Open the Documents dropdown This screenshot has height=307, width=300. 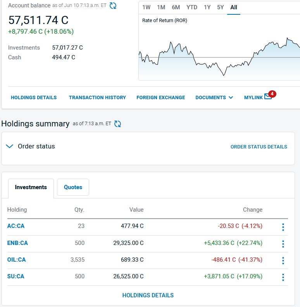(x=214, y=98)
